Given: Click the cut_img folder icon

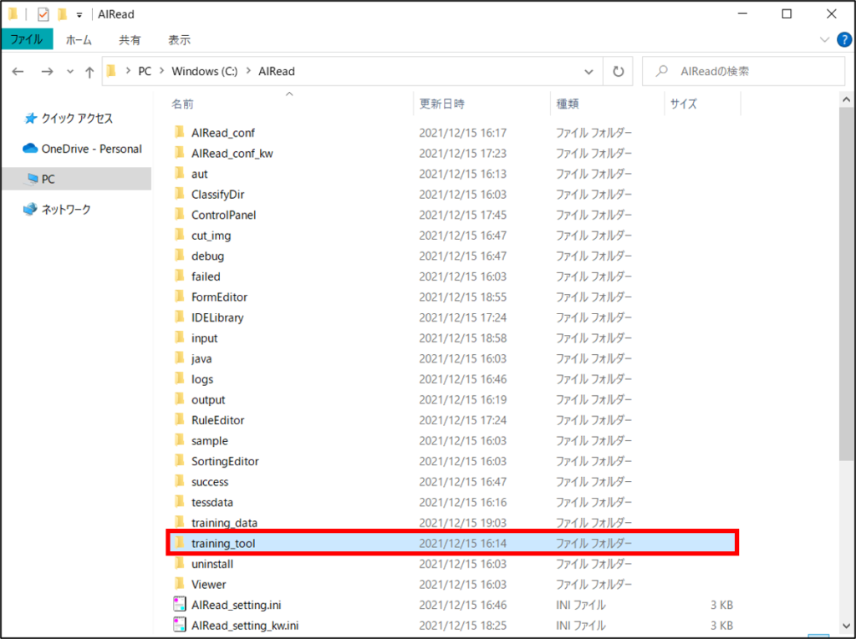Looking at the screenshot, I should [179, 236].
